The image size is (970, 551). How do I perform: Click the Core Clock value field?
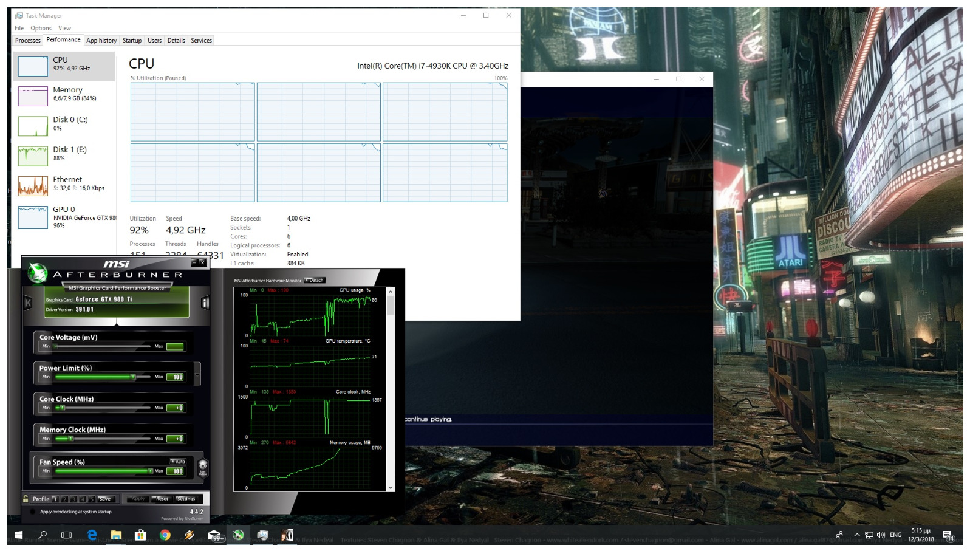tap(175, 408)
